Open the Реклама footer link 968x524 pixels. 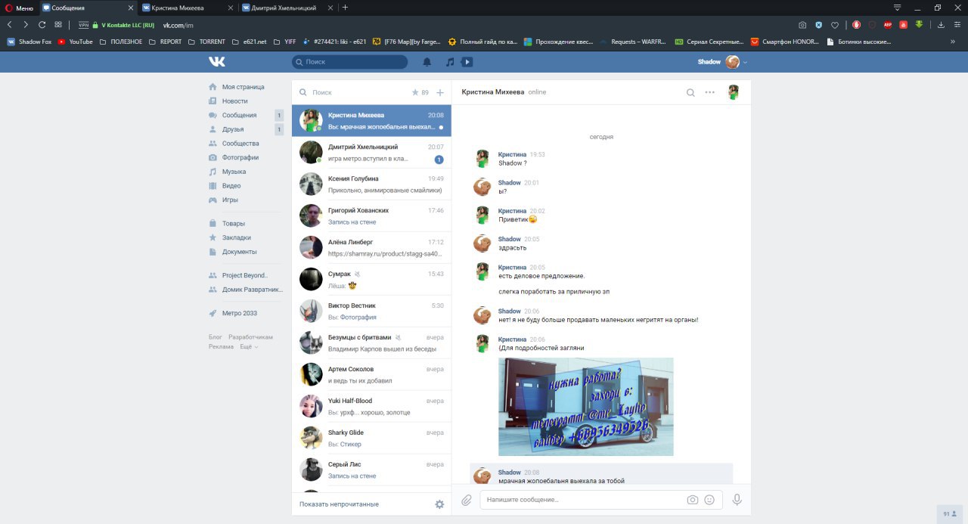[222, 346]
